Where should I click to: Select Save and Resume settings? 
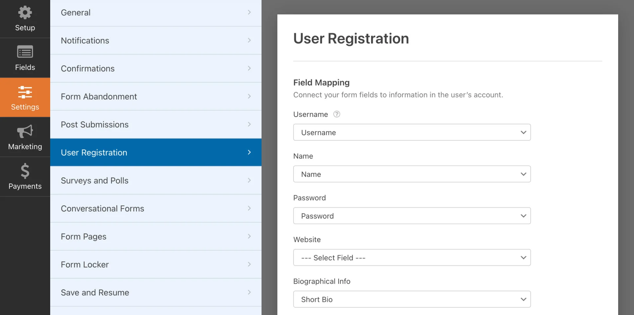(95, 293)
